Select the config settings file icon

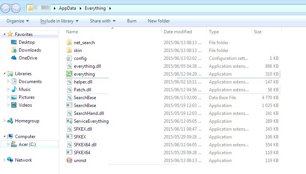(x=69, y=58)
